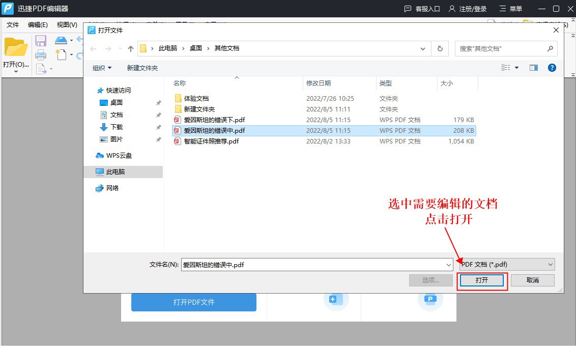Select the Print icon
Image resolution: width=576 pixels, height=346 pixels.
41,55
